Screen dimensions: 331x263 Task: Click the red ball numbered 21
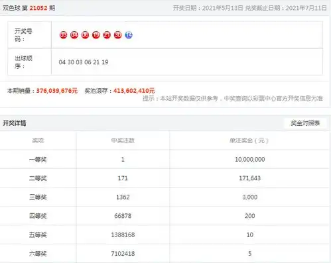107,35
